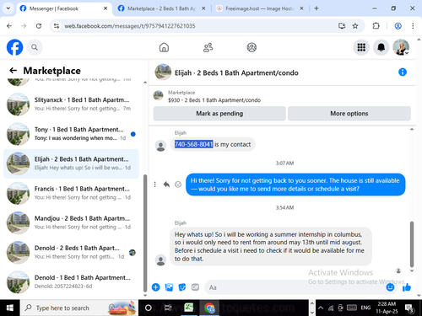Open Mandjou 2 Beds conversation

[x=71, y=222]
